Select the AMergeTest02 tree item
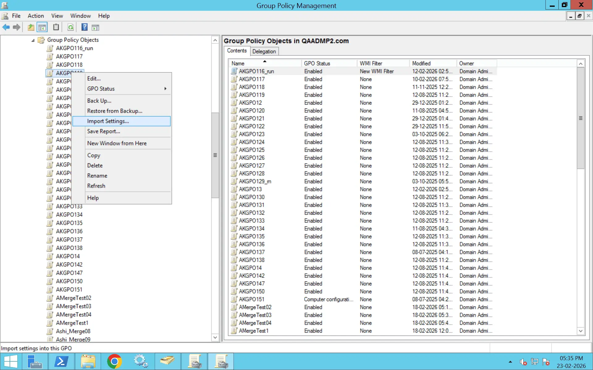593x370 pixels. pos(73,298)
